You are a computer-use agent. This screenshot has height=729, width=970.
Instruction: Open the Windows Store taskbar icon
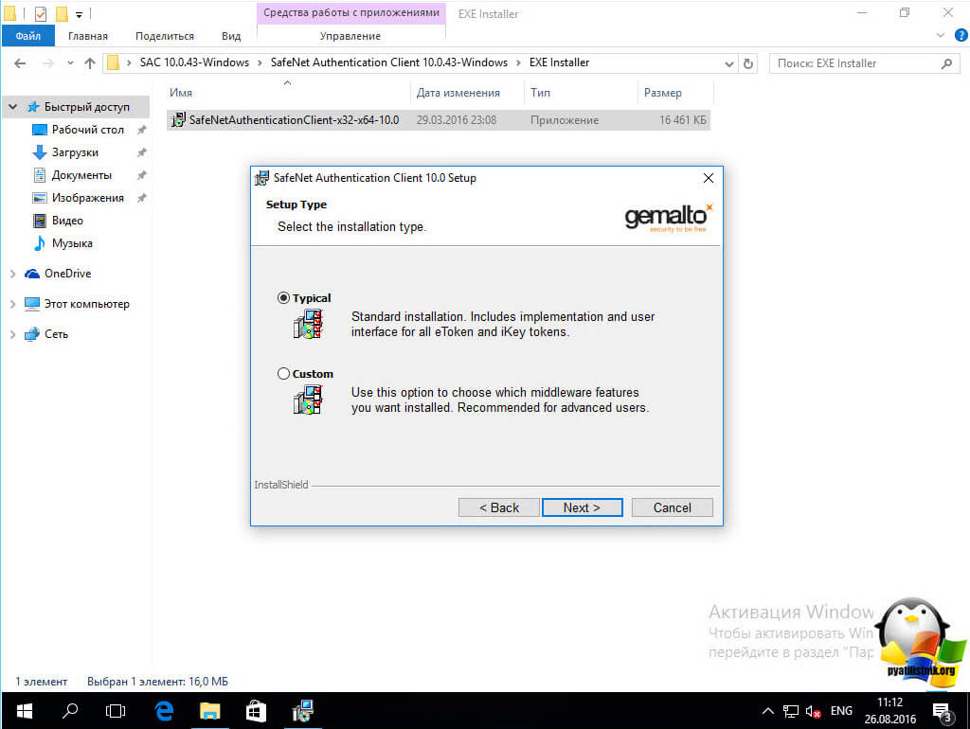(x=256, y=711)
